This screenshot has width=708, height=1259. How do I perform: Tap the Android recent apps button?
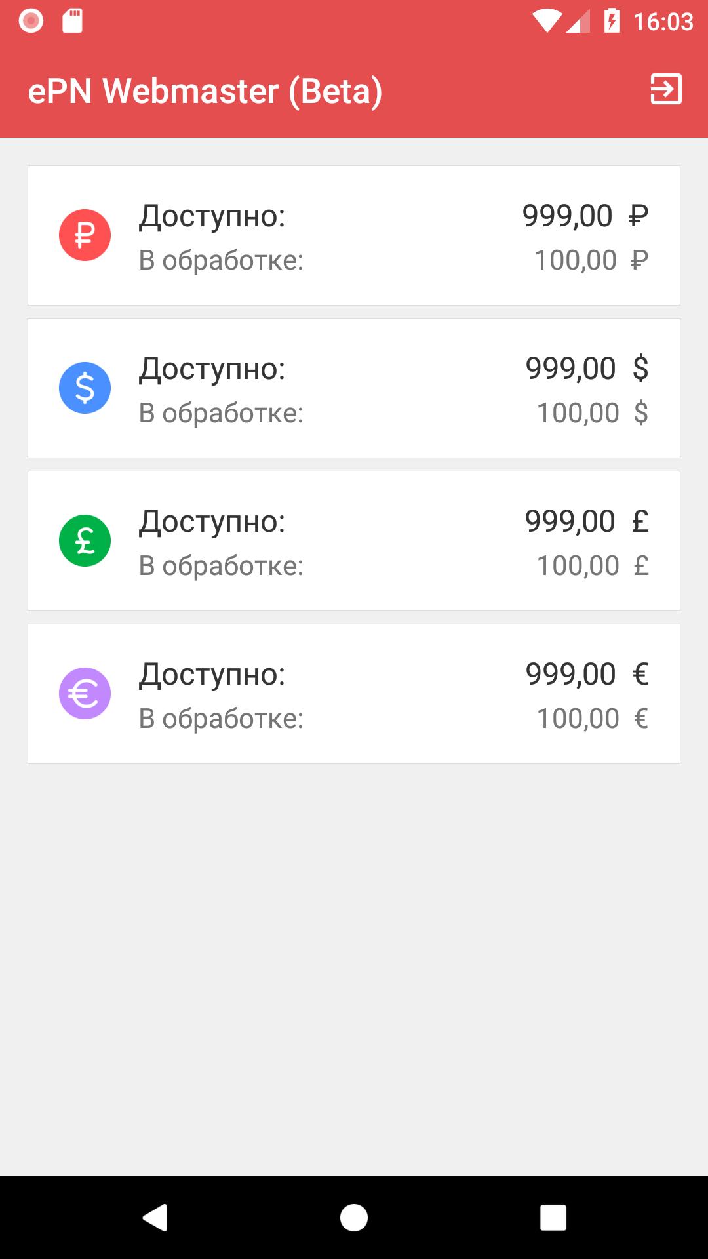pos(553,1218)
